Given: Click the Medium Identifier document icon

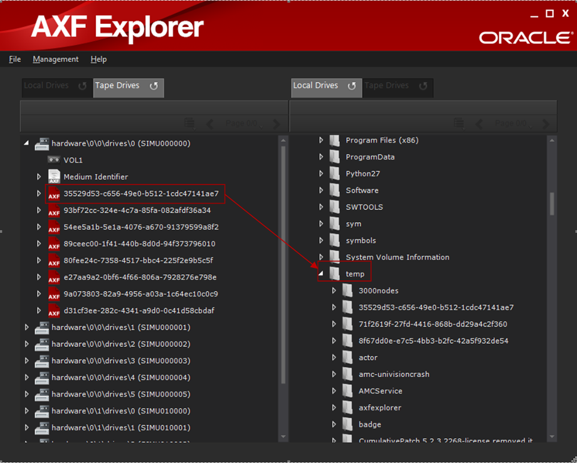Looking at the screenshot, I should tap(54, 176).
